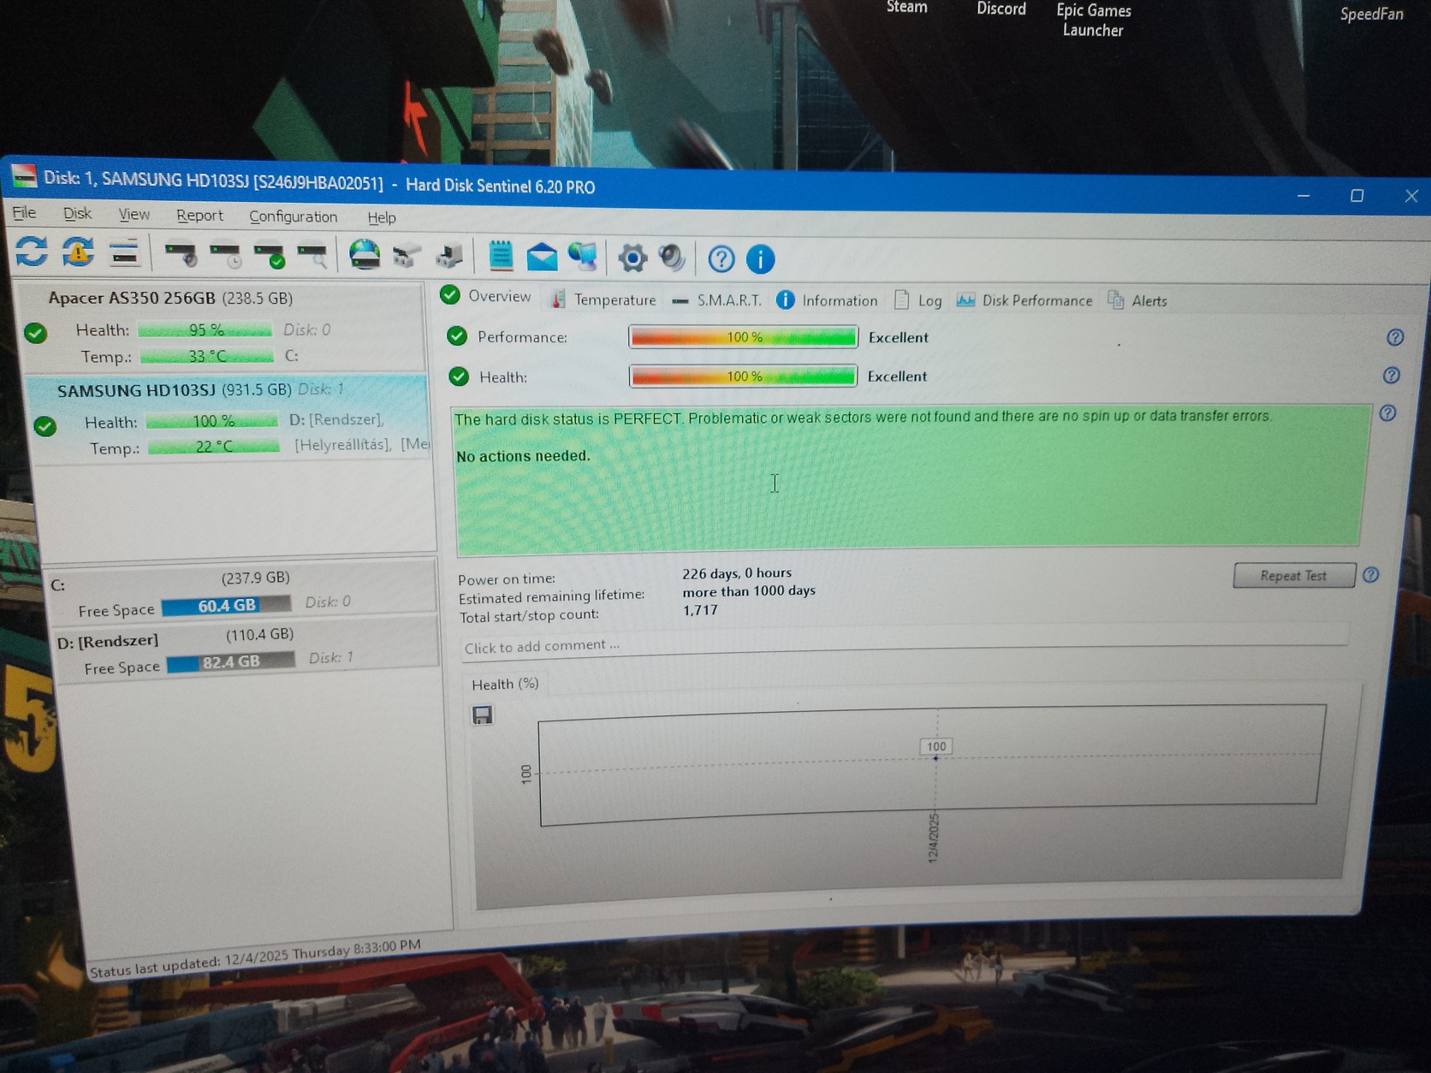Switch to the Alerts tab

1137,300
